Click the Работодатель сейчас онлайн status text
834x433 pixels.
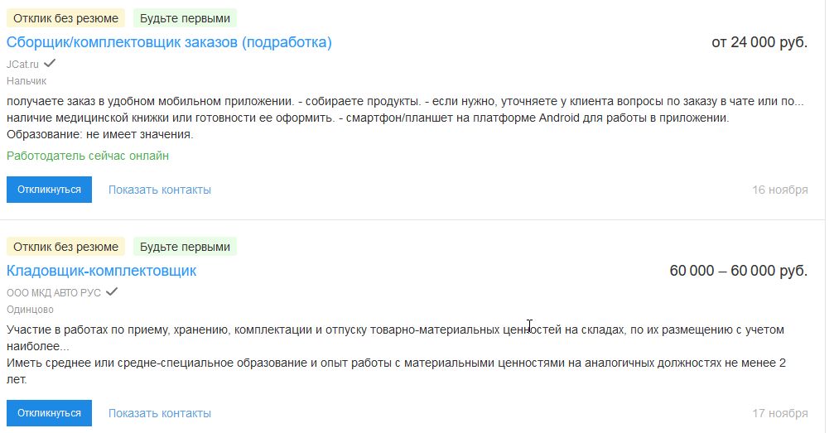tap(88, 156)
